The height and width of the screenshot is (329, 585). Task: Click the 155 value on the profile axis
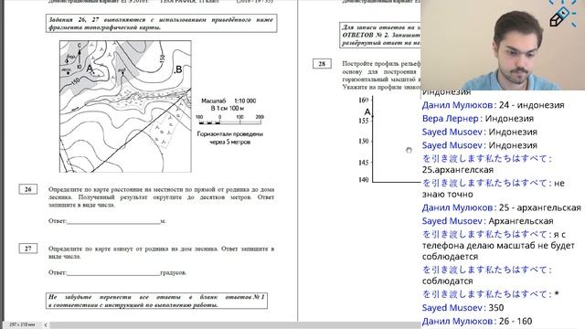(x=364, y=121)
